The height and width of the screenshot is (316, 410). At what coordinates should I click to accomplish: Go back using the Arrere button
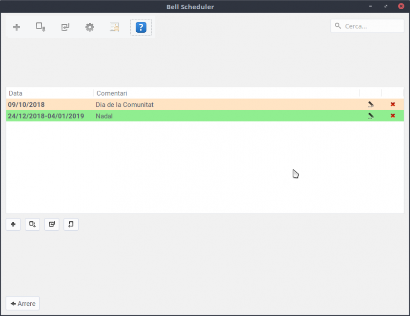(22, 303)
